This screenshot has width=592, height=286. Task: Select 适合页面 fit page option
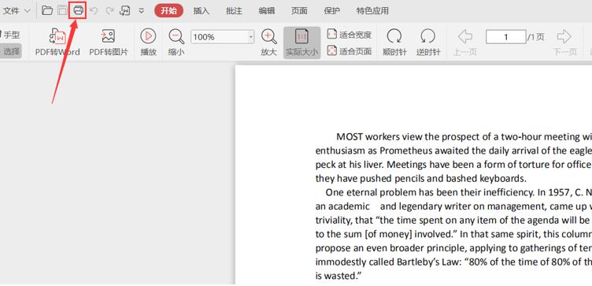click(350, 51)
